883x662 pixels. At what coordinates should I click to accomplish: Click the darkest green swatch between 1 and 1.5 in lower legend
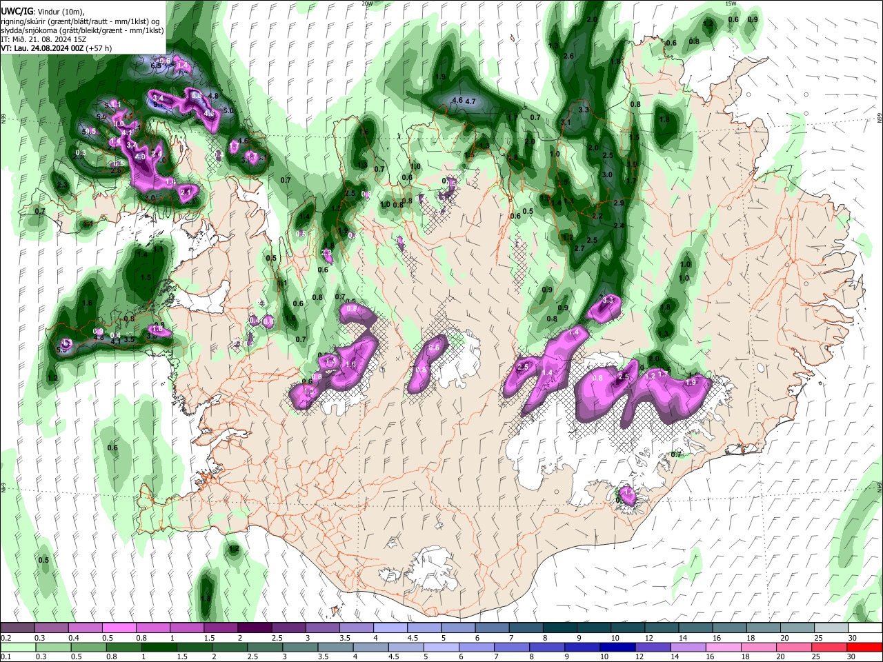coord(159,648)
